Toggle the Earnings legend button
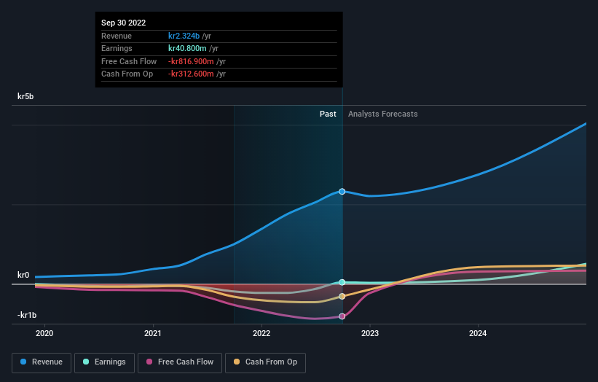598x382 pixels. click(104, 362)
